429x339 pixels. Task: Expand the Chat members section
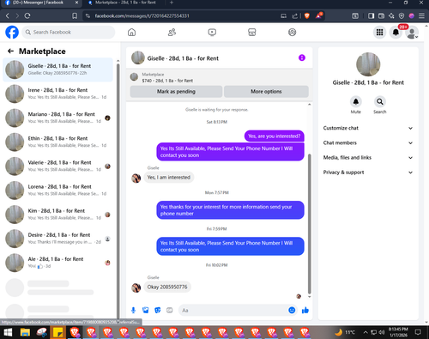368,142
